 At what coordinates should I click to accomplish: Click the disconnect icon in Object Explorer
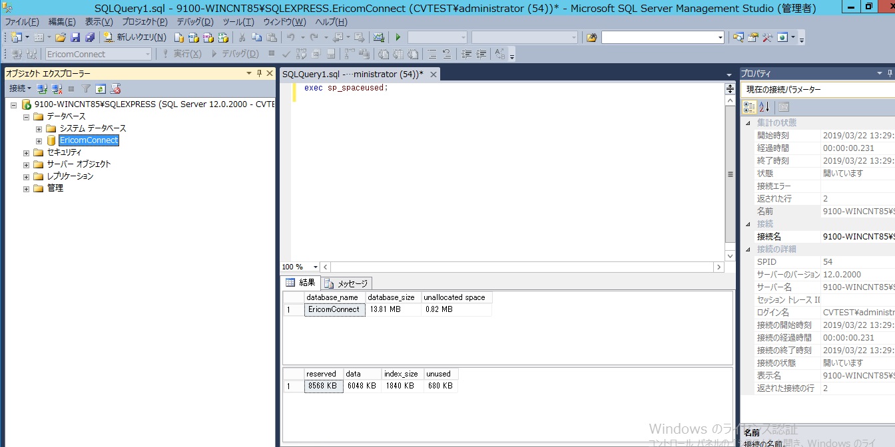tap(57, 88)
